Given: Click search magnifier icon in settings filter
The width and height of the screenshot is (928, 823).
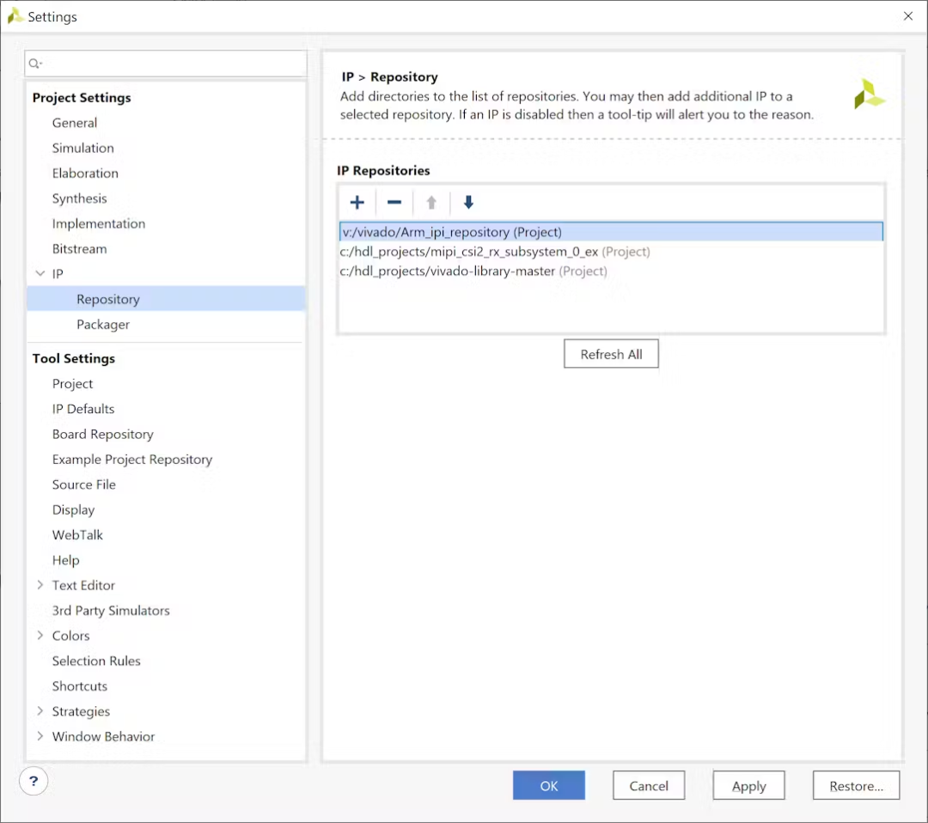Looking at the screenshot, I should click(35, 64).
